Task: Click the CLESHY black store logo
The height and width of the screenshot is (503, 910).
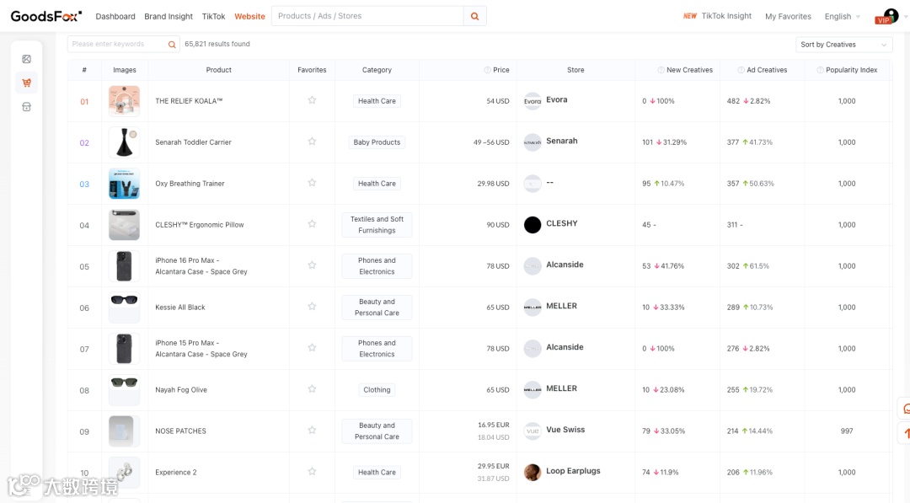Action: [533, 224]
